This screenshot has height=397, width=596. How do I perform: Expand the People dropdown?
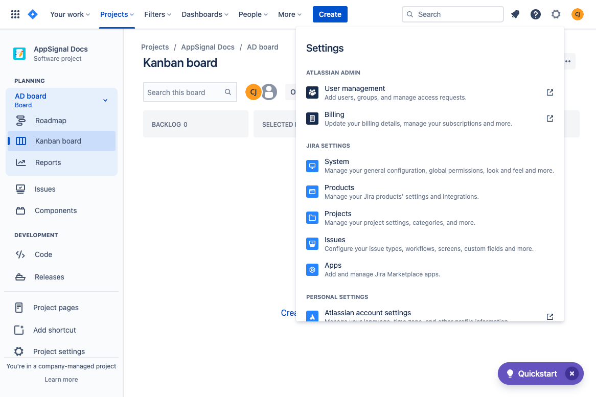[253, 14]
